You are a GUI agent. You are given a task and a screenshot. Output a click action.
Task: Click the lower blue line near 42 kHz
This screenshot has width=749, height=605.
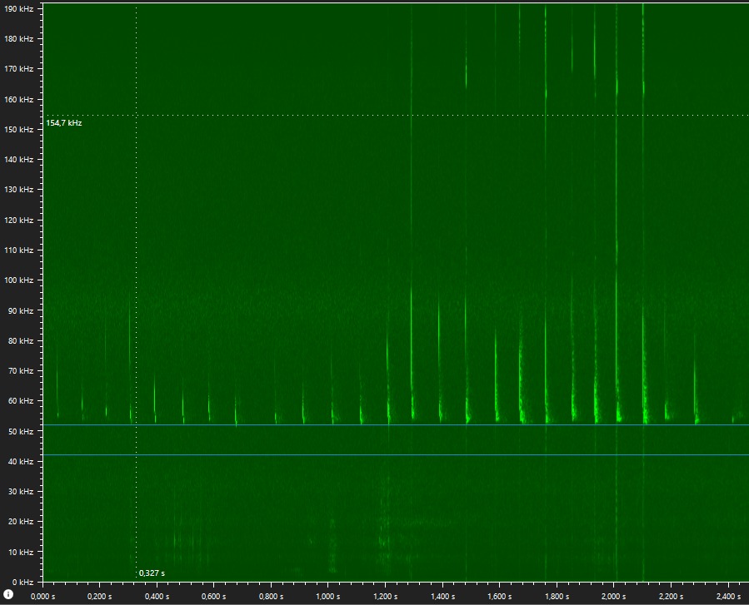(392, 455)
